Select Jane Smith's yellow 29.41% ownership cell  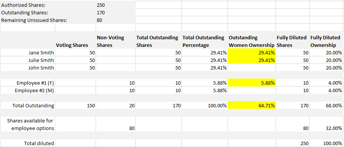(252, 53)
